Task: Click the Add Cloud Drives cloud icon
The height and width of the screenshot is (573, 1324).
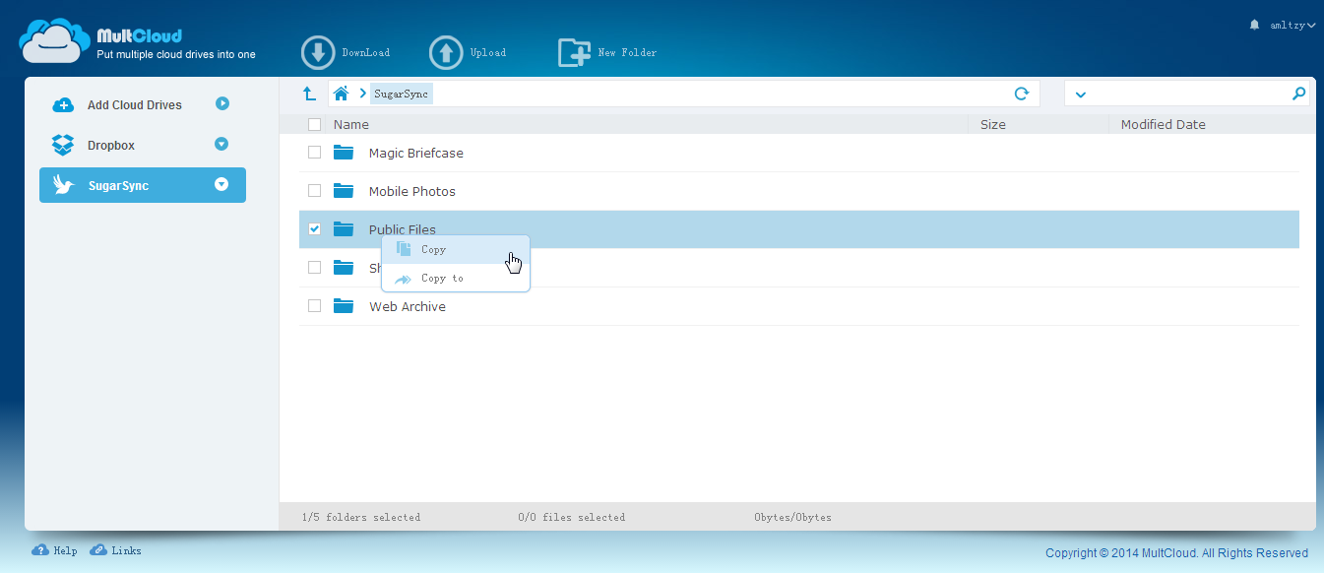Action: pos(63,104)
